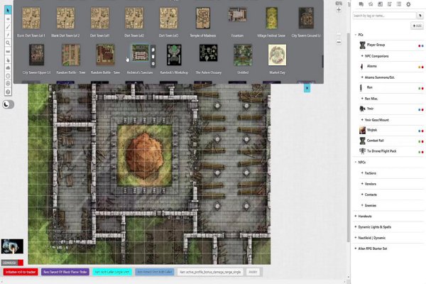This screenshot has width=426, height=284.
Task: Select the Ramlock's Workshop page thumbnail
Action: [174, 55]
